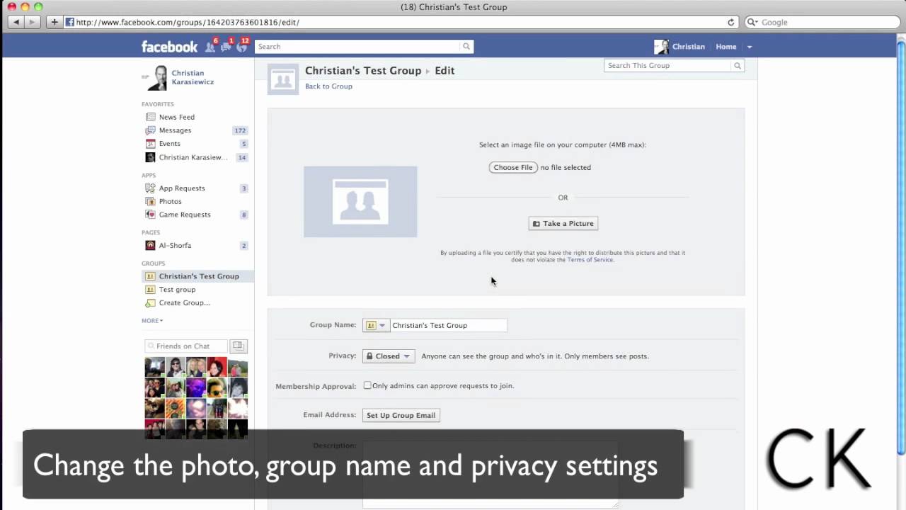906x510 pixels.
Task: Open Game Requests in sidebar
Action: point(185,215)
